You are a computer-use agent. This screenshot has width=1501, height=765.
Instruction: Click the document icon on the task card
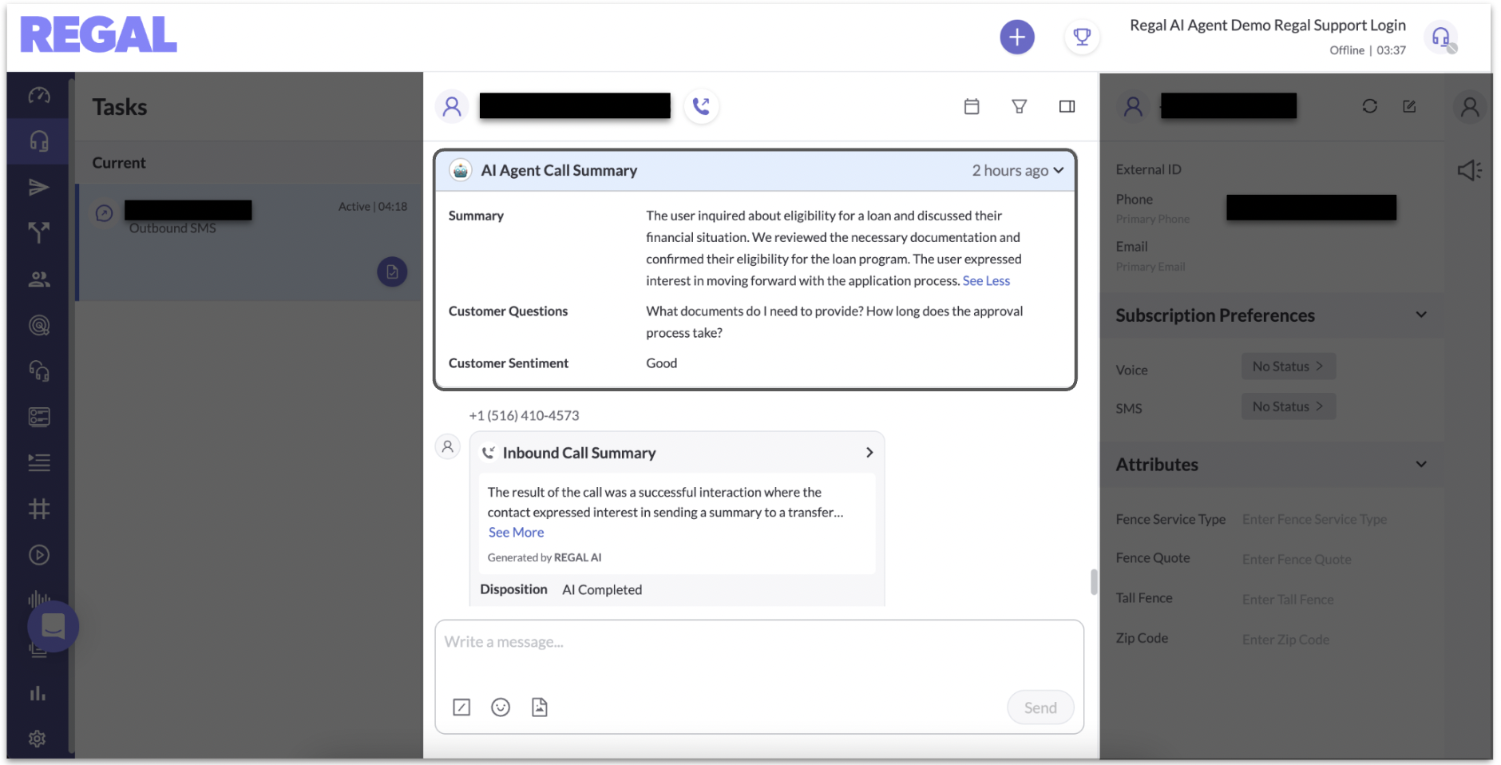[x=392, y=272]
